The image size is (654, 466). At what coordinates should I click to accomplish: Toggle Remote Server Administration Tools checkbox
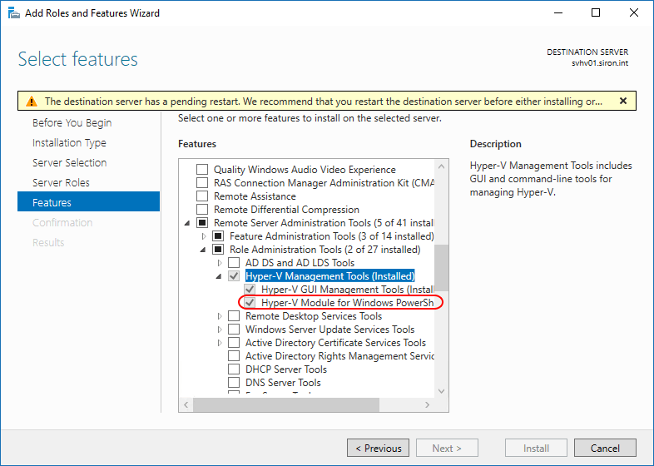pyautogui.click(x=202, y=223)
